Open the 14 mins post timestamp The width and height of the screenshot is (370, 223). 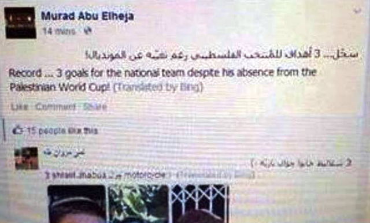[59, 31]
